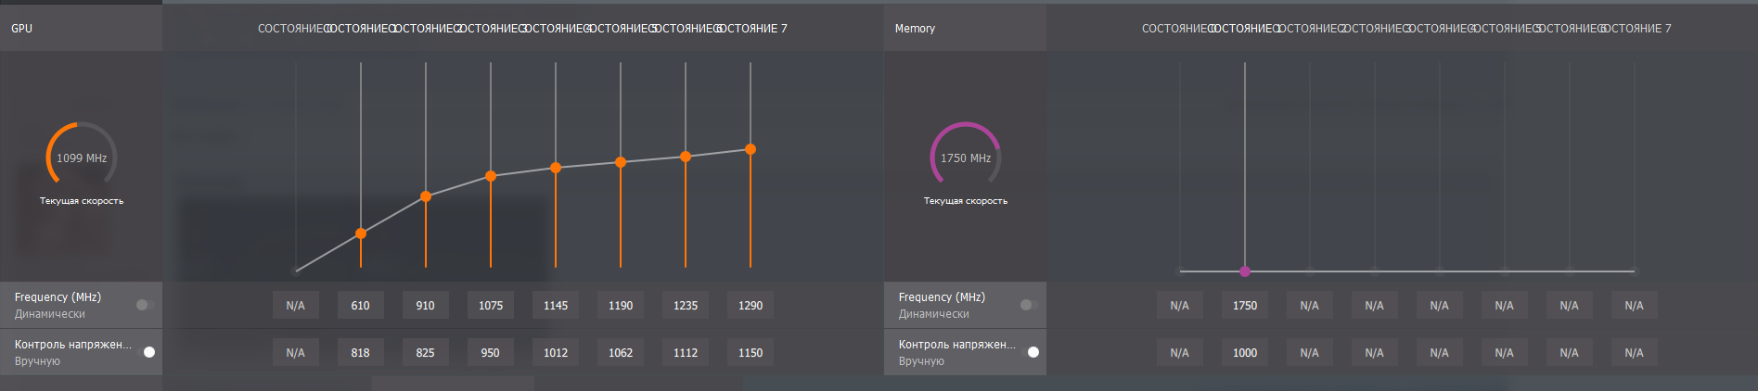Click the Memory 1750 MHz speed gauge

[x=966, y=158]
